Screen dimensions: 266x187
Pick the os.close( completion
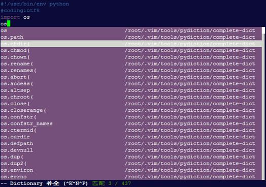(131, 104)
